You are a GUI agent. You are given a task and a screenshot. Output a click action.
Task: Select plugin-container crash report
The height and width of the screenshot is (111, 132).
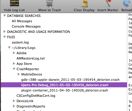(x=65, y=90)
